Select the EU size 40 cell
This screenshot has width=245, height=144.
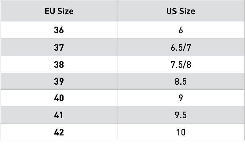click(59, 98)
